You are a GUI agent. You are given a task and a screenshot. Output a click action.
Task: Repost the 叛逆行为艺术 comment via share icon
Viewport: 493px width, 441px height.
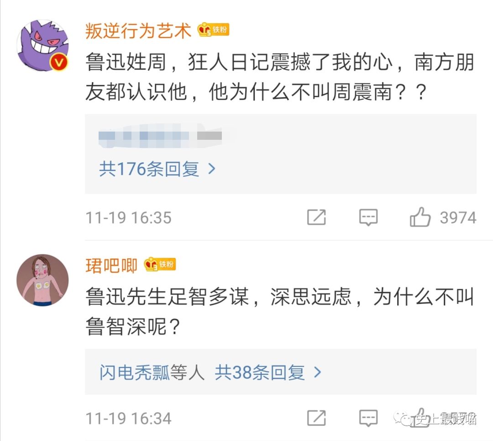[x=316, y=218]
